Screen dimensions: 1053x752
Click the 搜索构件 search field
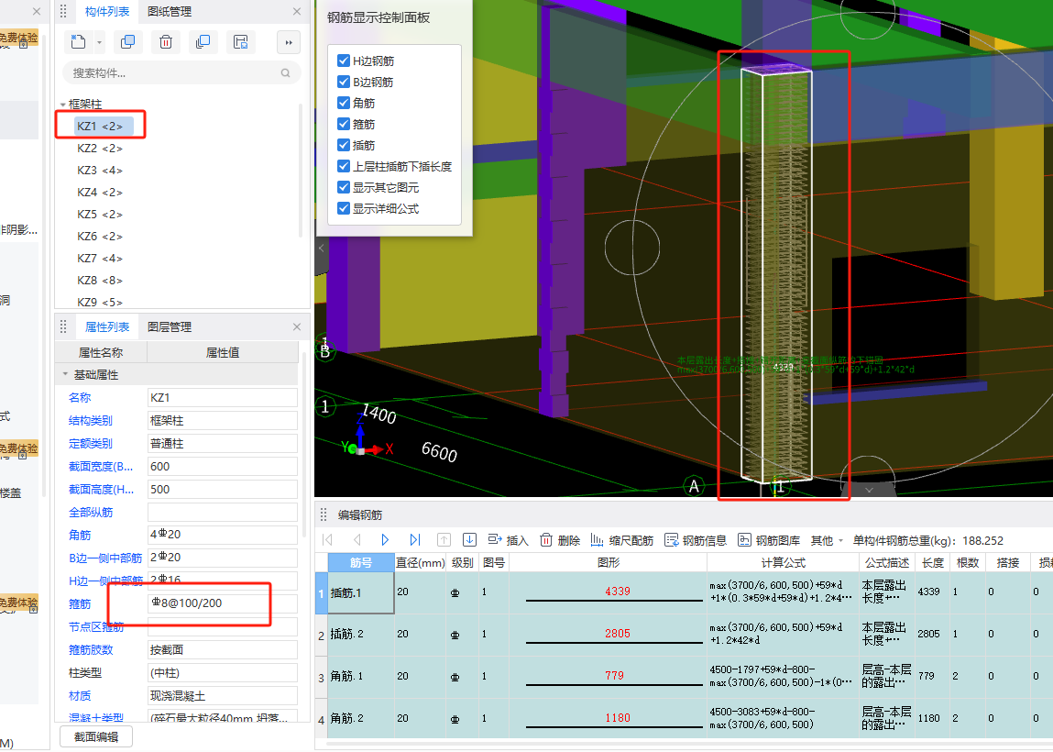pyautogui.click(x=181, y=73)
